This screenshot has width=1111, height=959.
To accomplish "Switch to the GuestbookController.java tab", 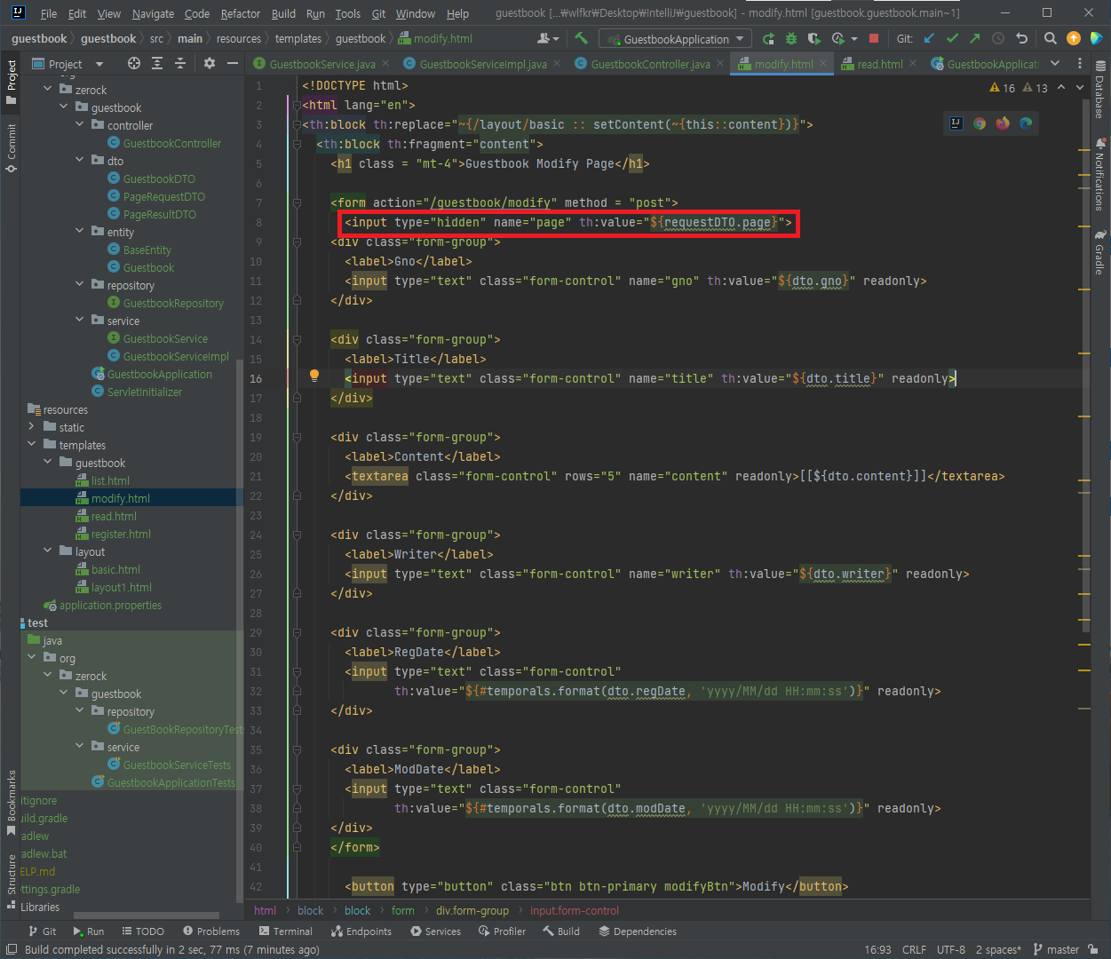I will [649, 64].
